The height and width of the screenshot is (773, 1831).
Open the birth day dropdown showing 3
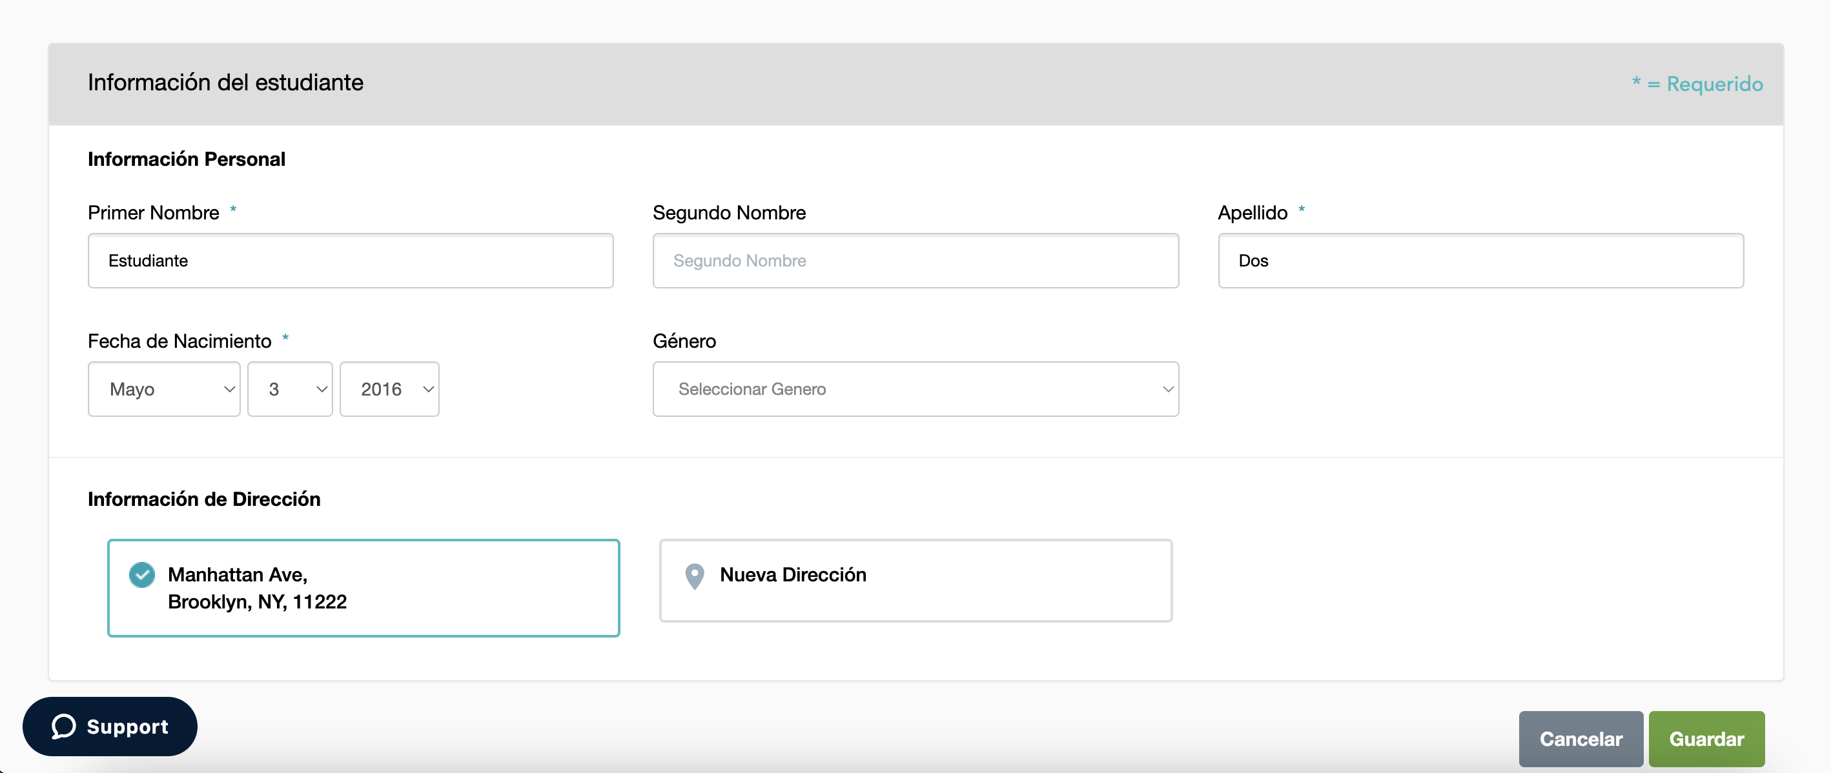(290, 389)
